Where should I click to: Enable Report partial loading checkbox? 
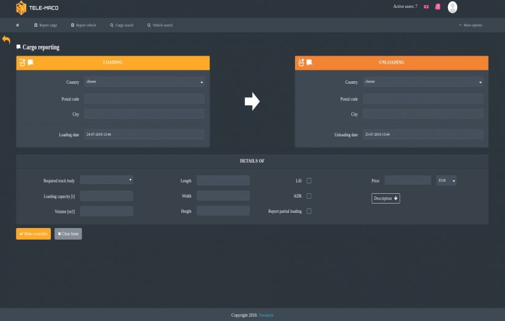coord(309,212)
